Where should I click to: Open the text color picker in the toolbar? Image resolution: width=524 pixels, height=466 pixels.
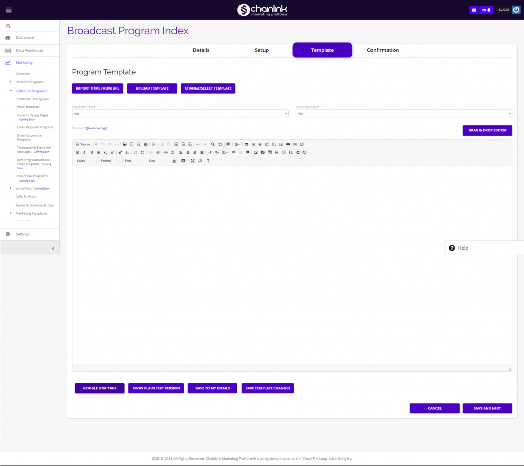174,160
